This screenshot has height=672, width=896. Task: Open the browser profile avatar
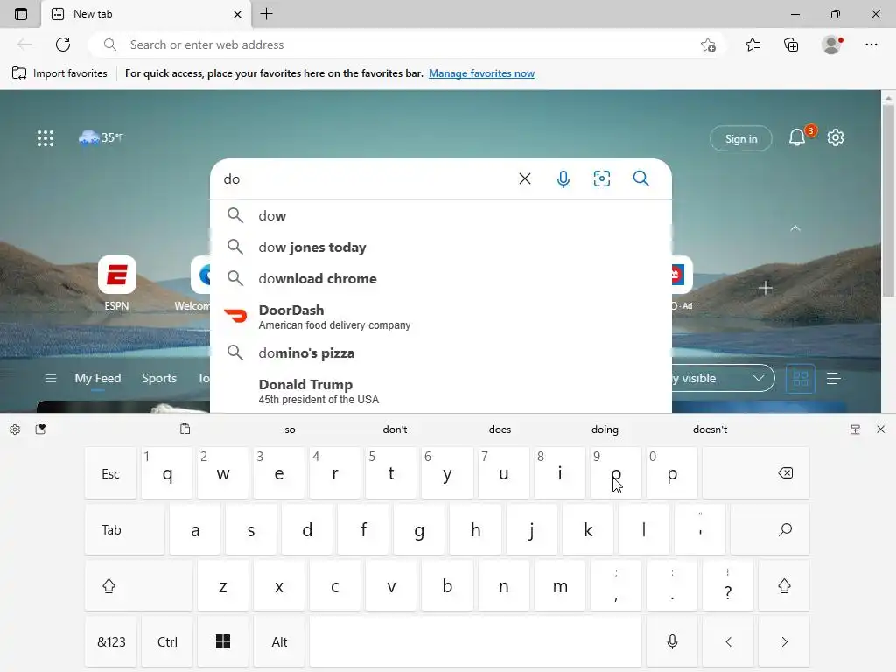click(831, 45)
